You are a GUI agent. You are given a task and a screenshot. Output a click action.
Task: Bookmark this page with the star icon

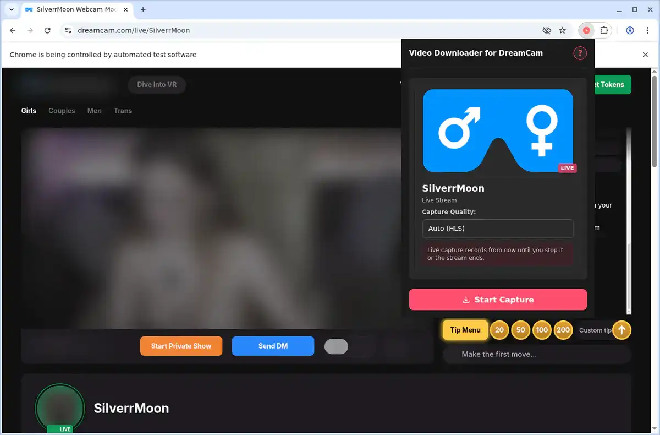click(562, 30)
